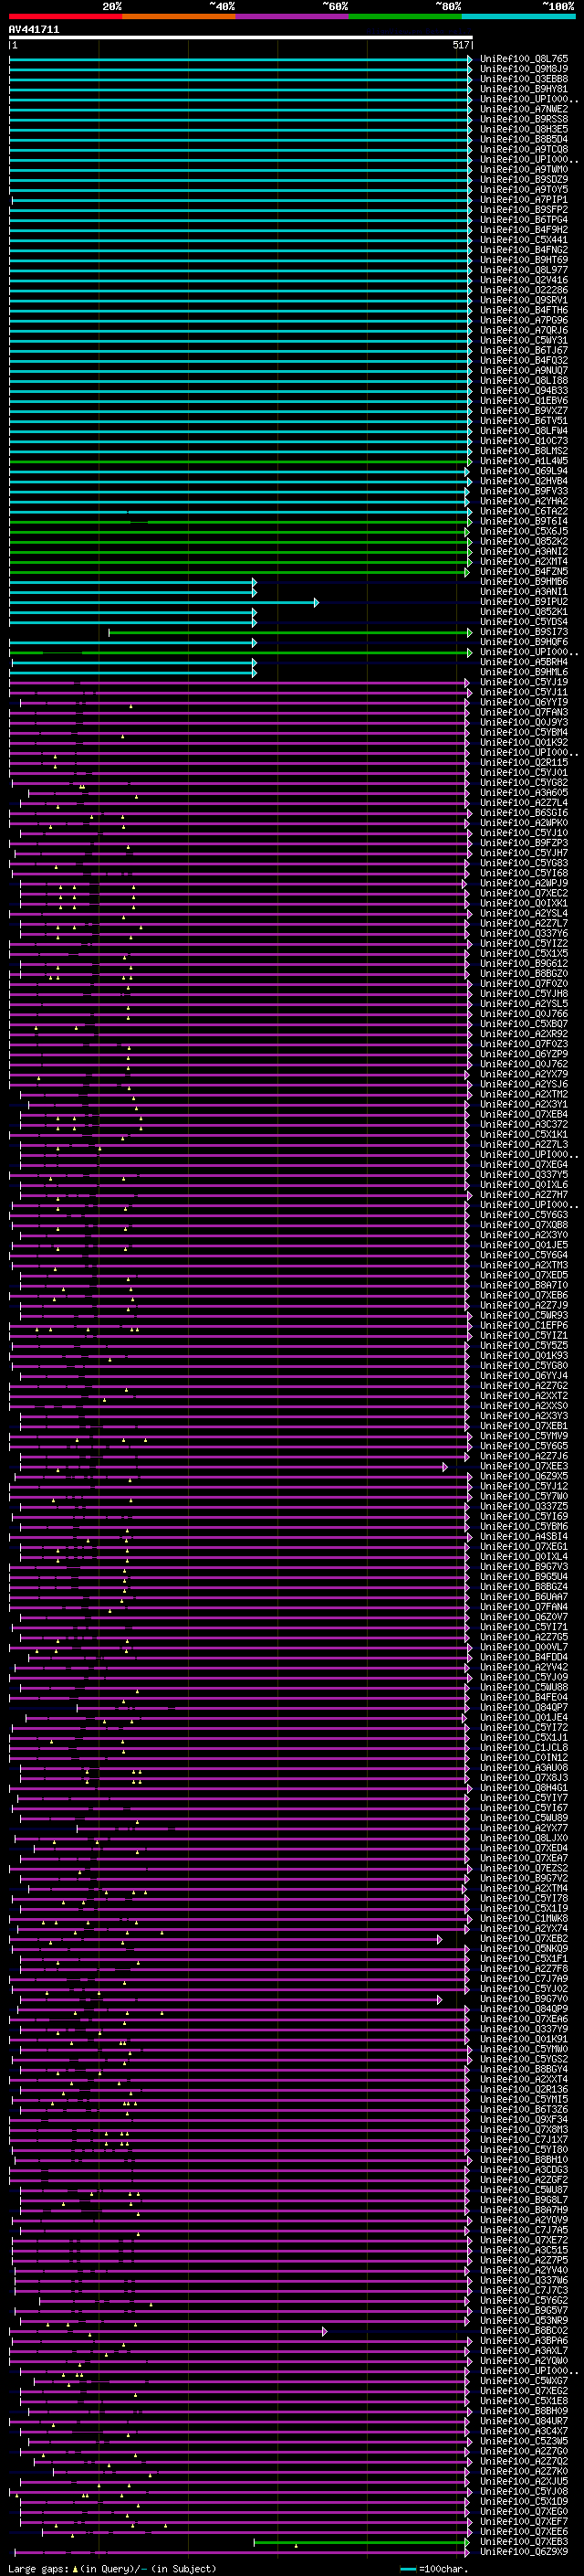Click the green ~80% identity color bar

(x=405, y=16)
